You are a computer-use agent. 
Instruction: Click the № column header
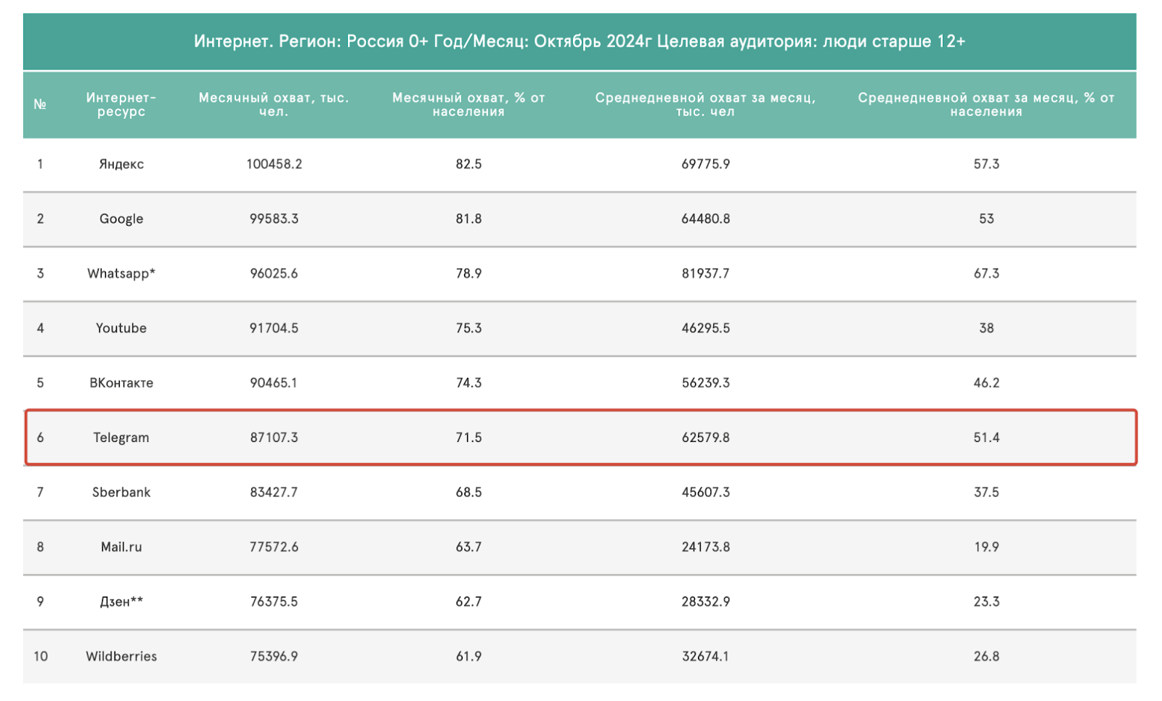coord(40,104)
